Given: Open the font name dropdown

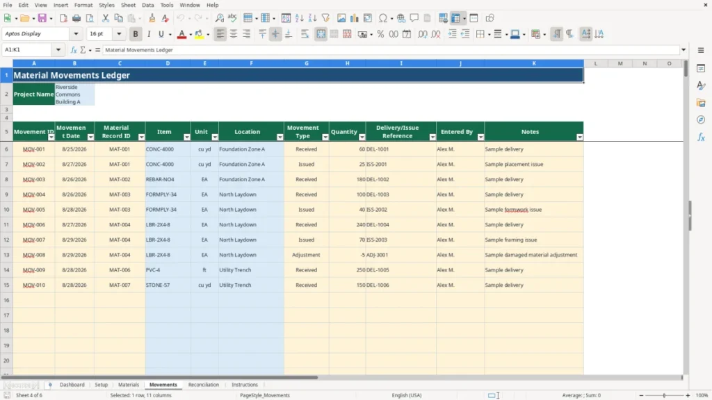Looking at the screenshot, I should [76, 33].
